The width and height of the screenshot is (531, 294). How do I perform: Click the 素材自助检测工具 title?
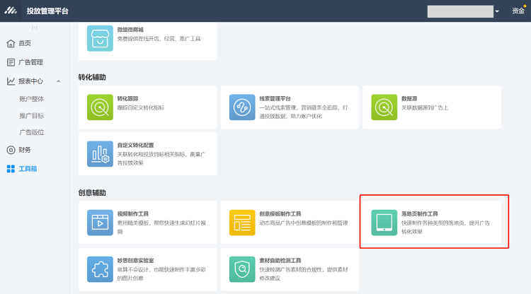point(280,261)
